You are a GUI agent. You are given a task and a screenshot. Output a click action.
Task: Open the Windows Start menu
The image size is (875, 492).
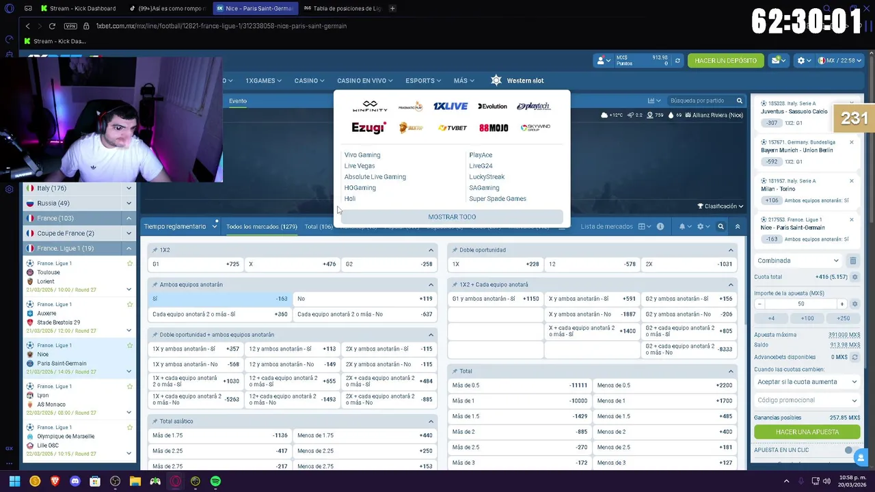point(14,481)
